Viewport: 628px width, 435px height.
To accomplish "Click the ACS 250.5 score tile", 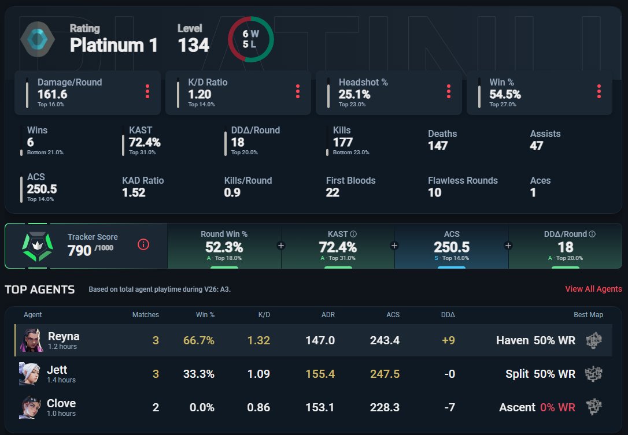I will tap(452, 246).
